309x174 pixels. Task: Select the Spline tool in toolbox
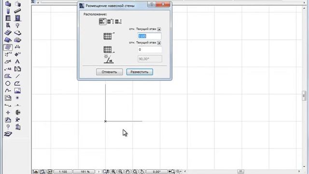pyautogui.click(x=8, y=91)
